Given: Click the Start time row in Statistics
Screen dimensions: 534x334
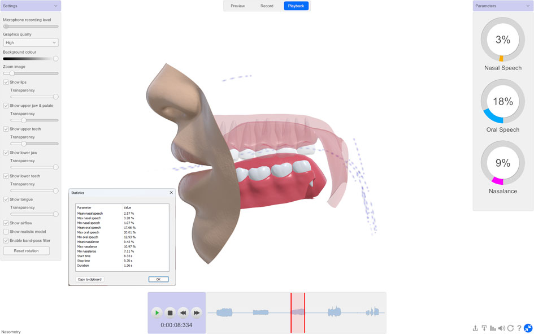Looking at the screenshot, I should click(122, 256).
